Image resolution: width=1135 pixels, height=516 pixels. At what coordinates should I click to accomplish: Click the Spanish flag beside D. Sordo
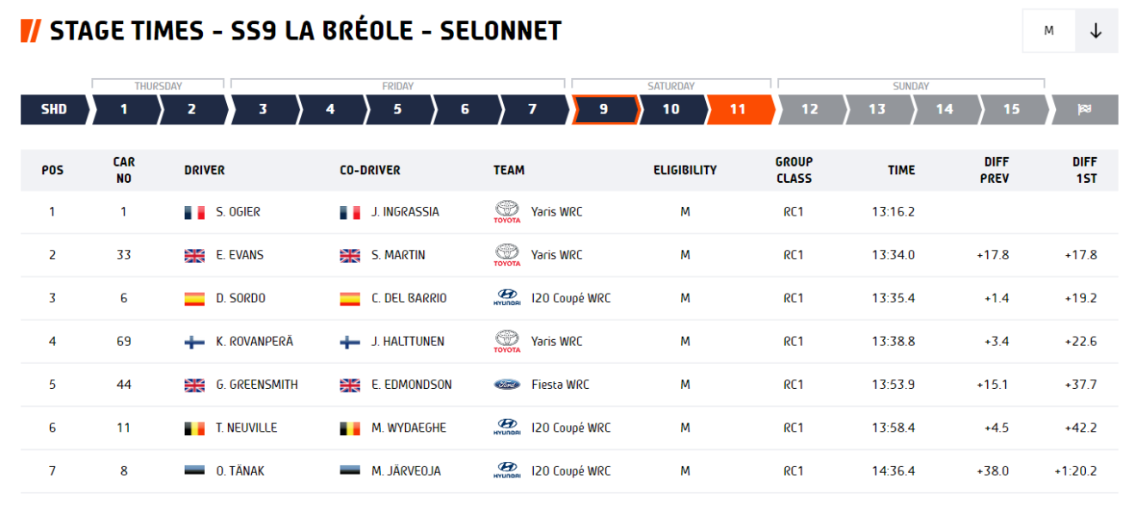tap(194, 299)
